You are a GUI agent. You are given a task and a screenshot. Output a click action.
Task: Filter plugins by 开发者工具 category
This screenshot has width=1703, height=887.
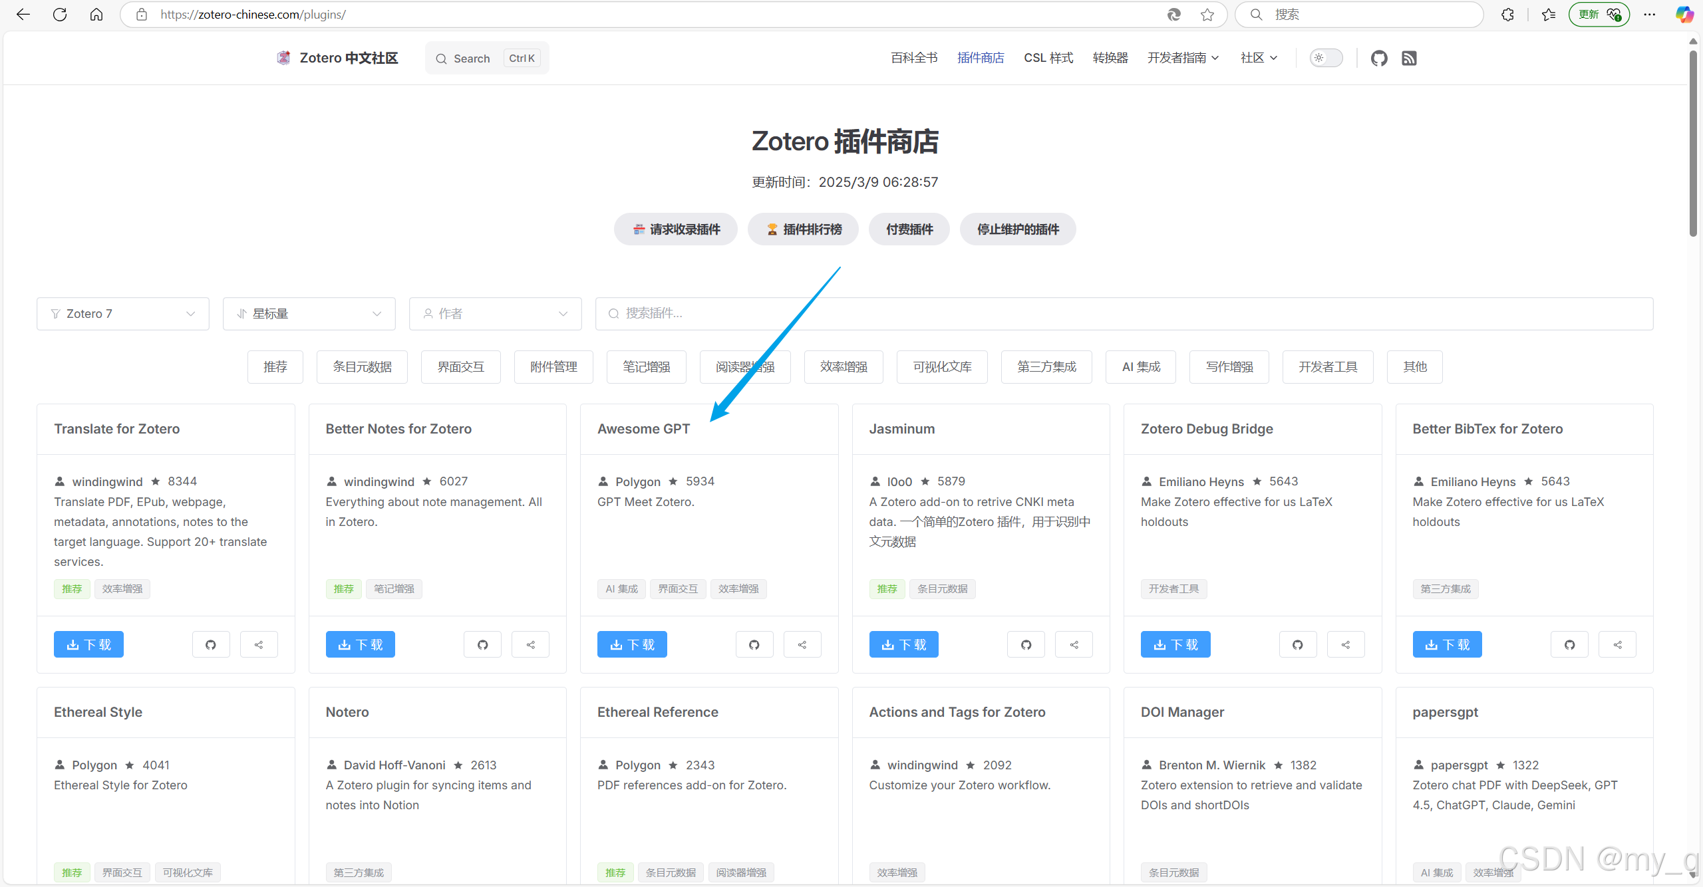1328,367
